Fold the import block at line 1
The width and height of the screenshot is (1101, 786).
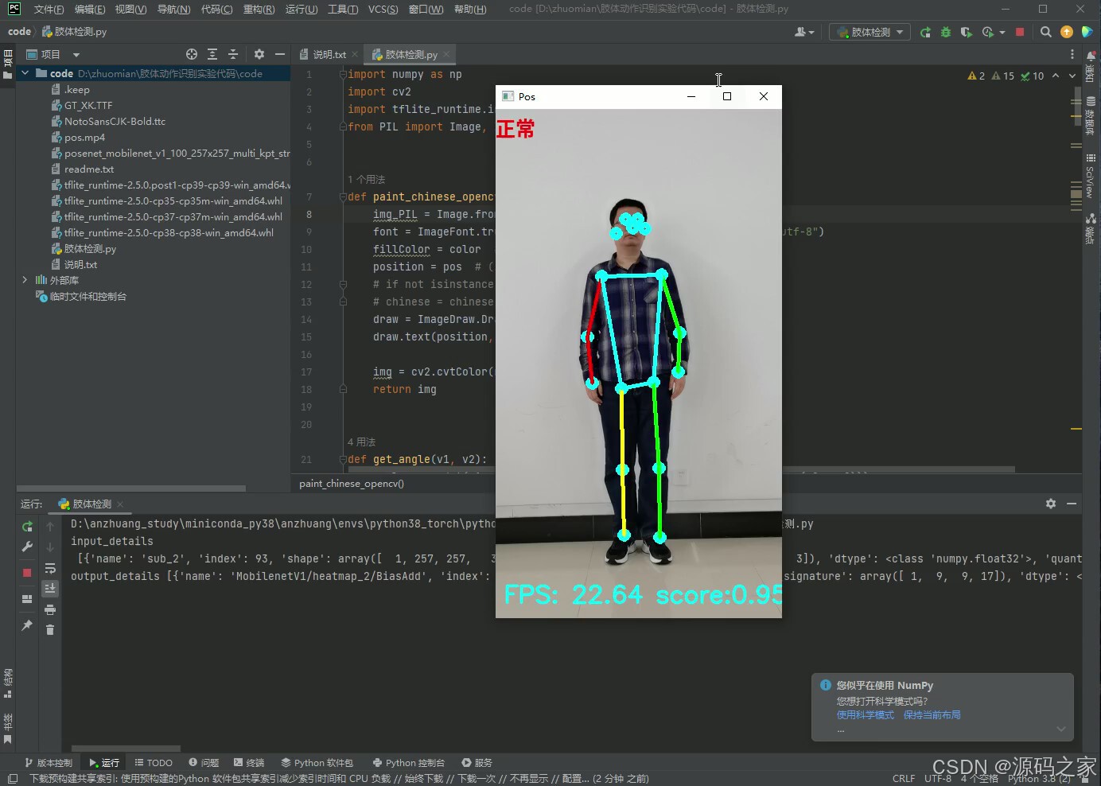click(343, 74)
